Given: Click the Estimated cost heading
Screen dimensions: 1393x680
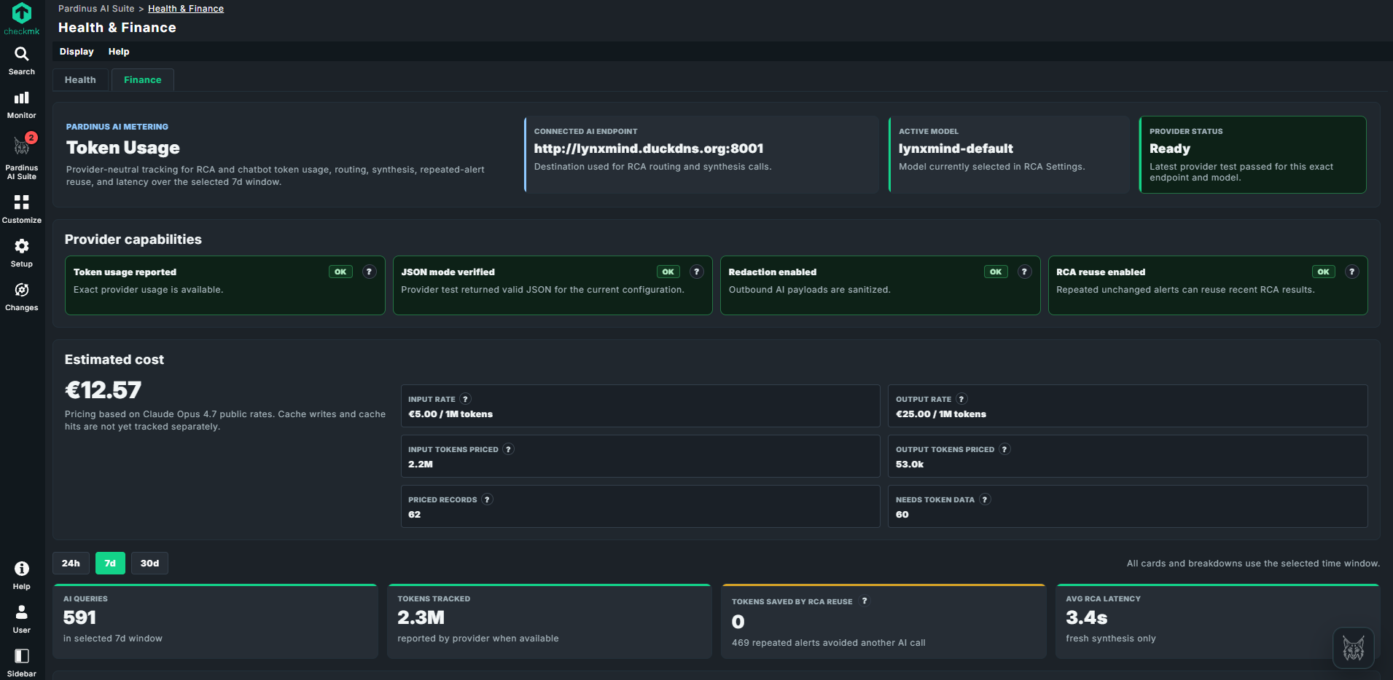Looking at the screenshot, I should (x=114, y=360).
